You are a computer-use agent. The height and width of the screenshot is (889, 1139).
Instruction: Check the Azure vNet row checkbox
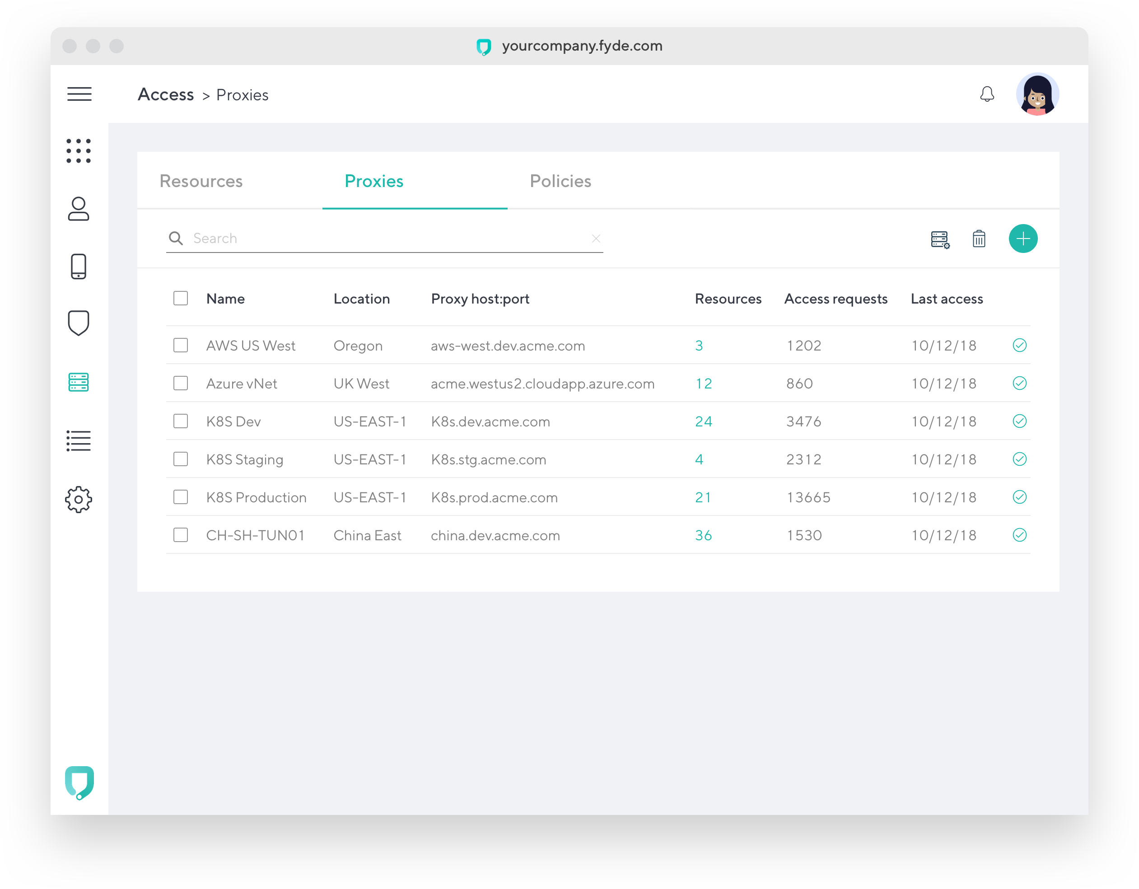tap(181, 384)
